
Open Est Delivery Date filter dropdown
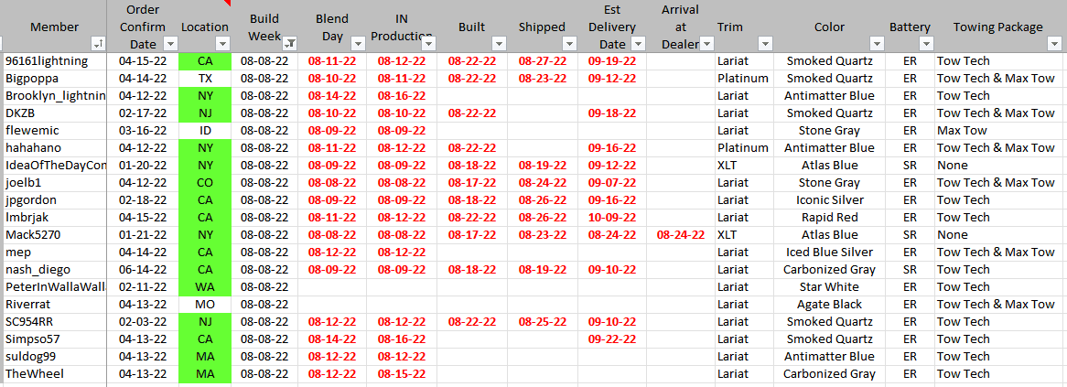[x=638, y=44]
